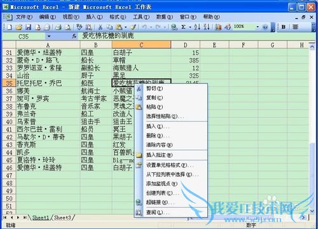318x229 pixels.
Task: Open the Paste options dropdown arrow
Action: point(125,27)
